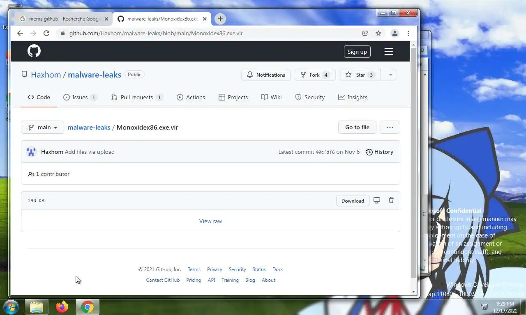Click scrollbar down arrow at bottom
526x315 pixels.
coord(414,292)
